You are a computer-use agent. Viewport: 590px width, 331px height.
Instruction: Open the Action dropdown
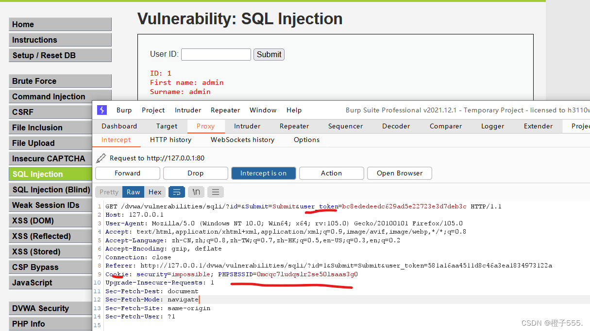tap(331, 173)
